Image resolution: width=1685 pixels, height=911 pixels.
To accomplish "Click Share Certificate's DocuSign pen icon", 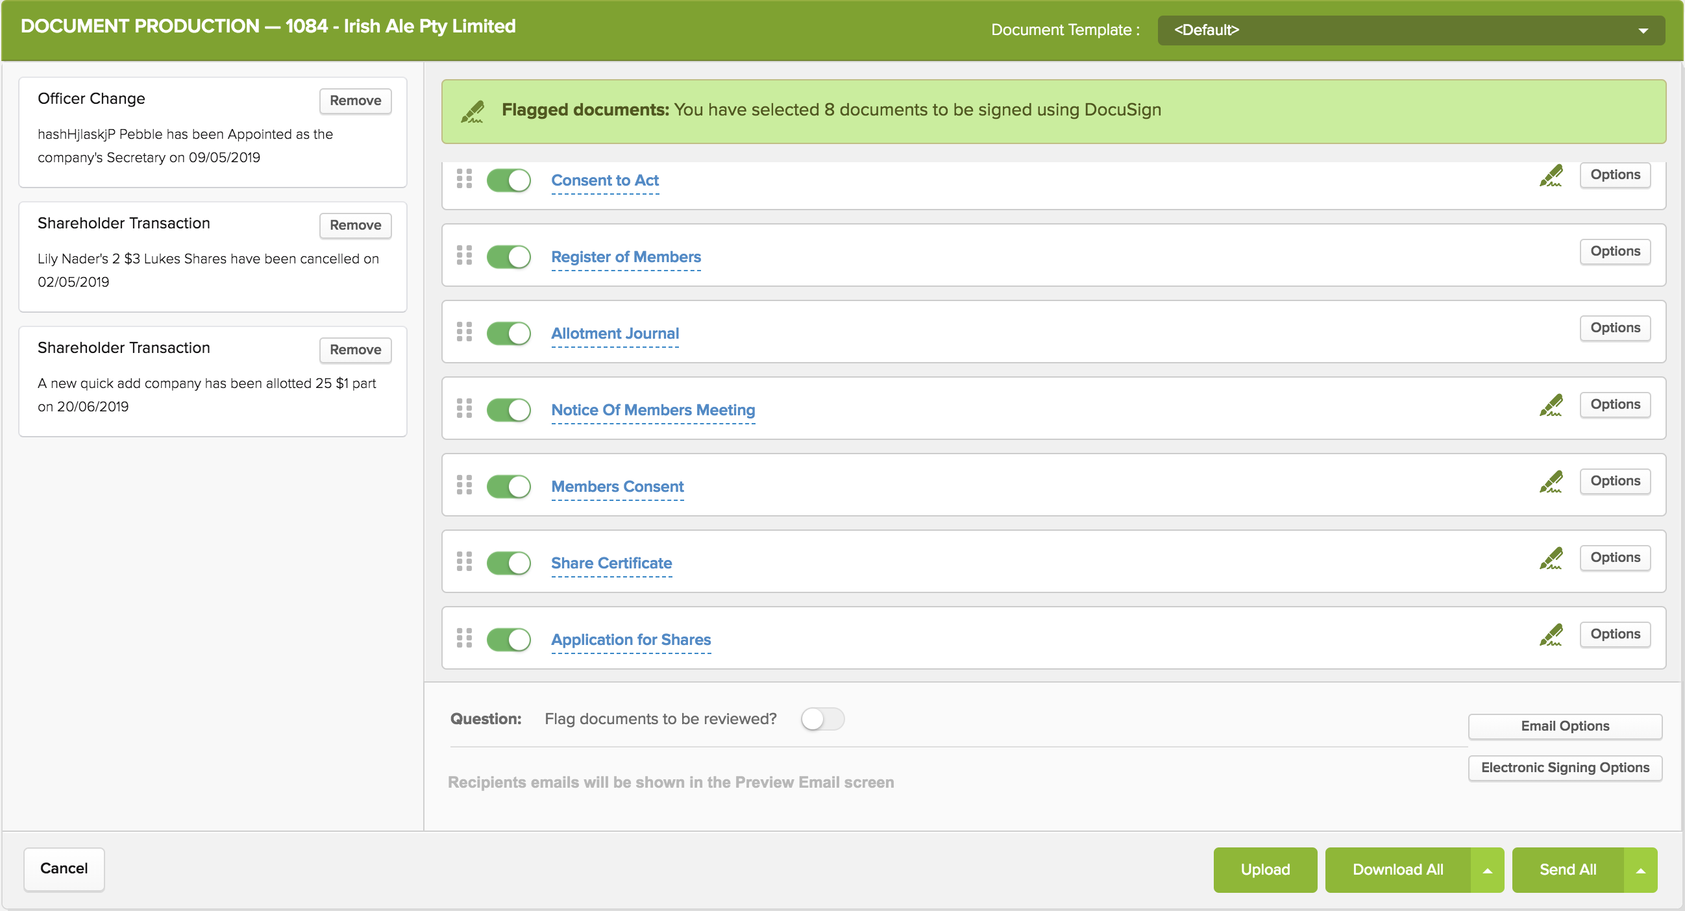I will tap(1550, 558).
